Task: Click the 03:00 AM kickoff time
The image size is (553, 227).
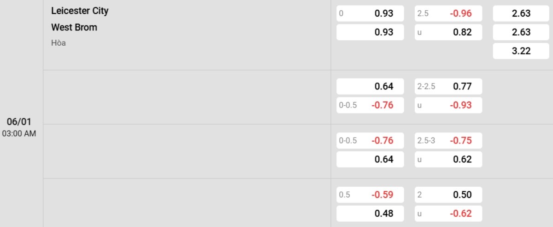Action: click(x=19, y=134)
